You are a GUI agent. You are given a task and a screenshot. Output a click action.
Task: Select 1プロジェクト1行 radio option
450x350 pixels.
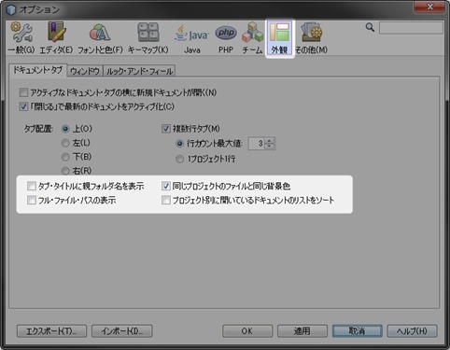click(x=180, y=160)
